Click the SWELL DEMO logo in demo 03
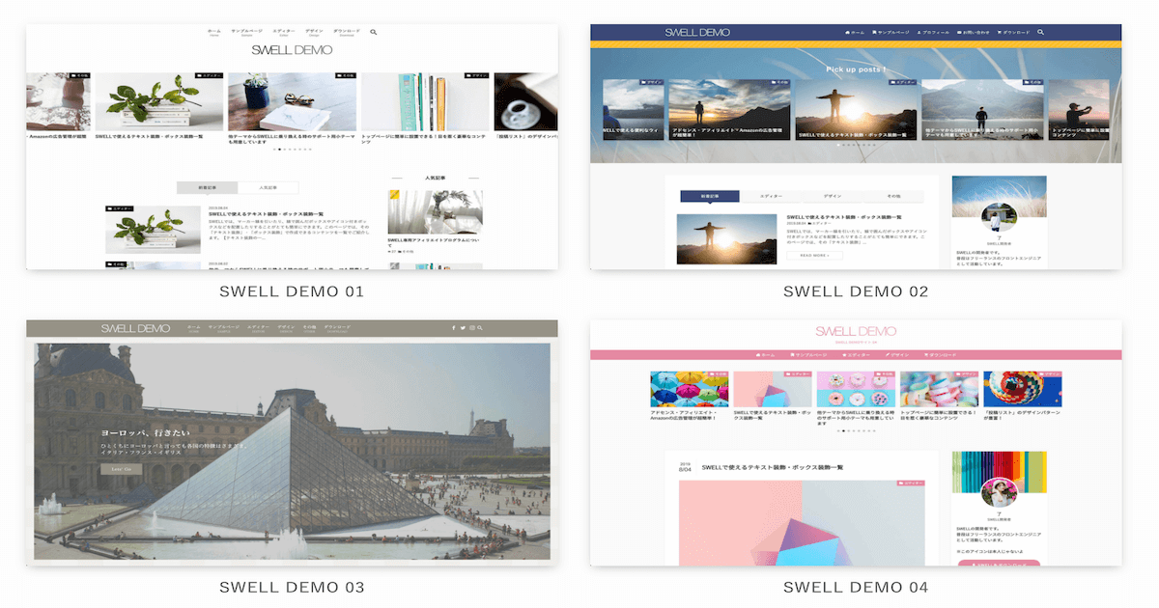The width and height of the screenshot is (1159, 608). (135, 328)
